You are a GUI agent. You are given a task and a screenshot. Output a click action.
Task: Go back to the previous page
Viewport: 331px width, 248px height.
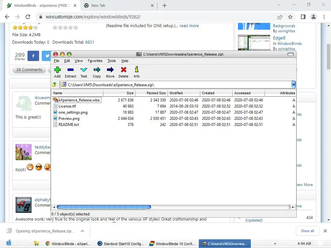tap(7, 17)
